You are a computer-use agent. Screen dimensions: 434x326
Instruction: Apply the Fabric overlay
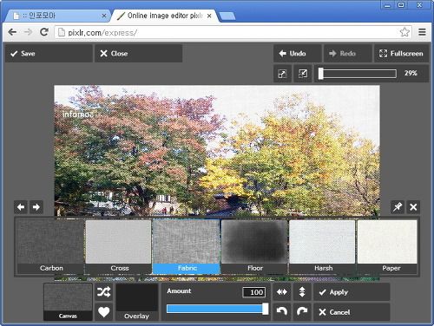352,292
